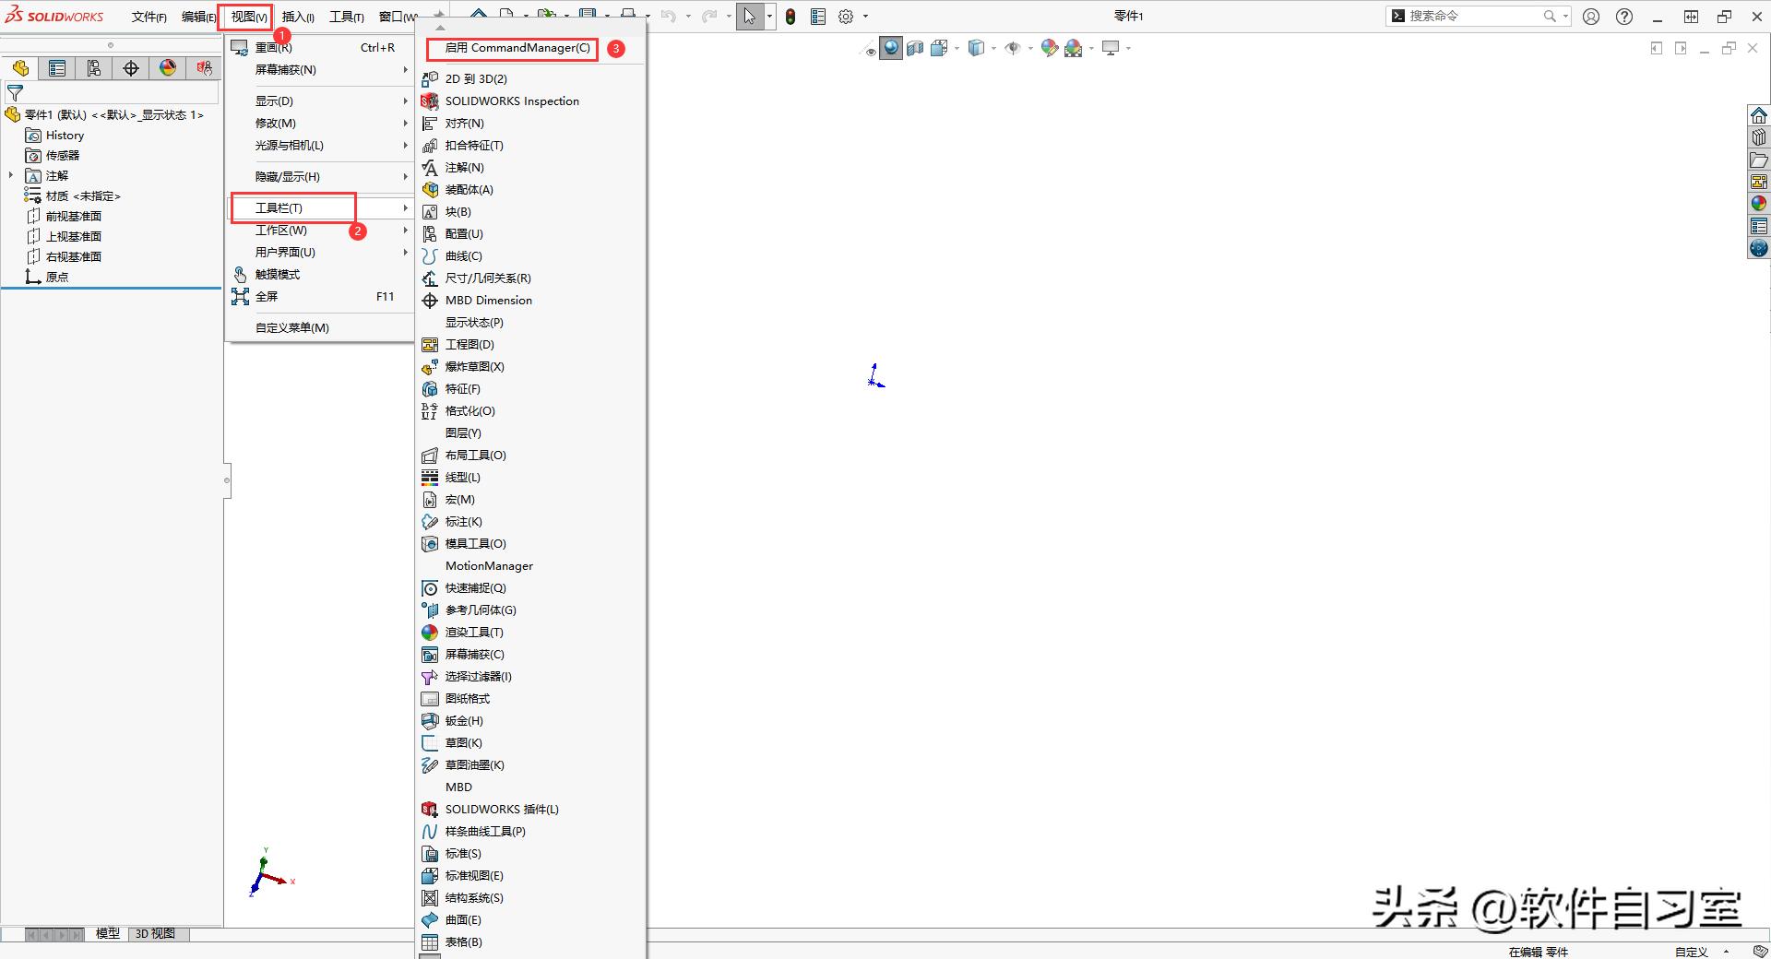Click inside the 搜索命令 search field
1771x959 pixels.
coord(1476,16)
